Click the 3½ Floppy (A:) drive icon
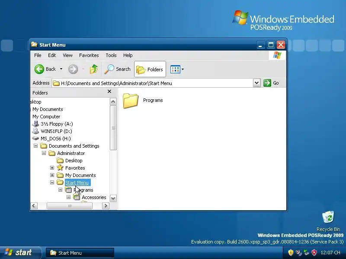Image resolution: width=346 pixels, height=259 pixels. click(x=35, y=124)
